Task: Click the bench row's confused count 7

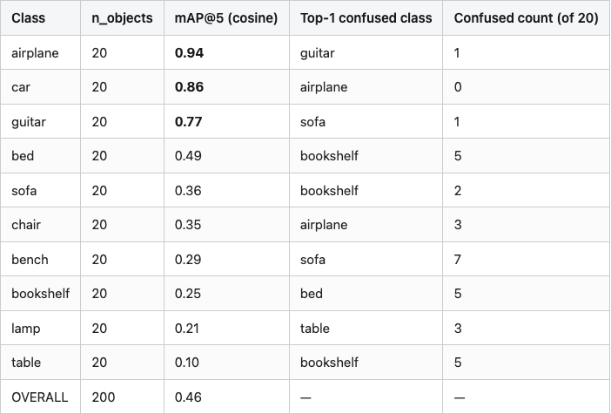Action: (x=458, y=260)
